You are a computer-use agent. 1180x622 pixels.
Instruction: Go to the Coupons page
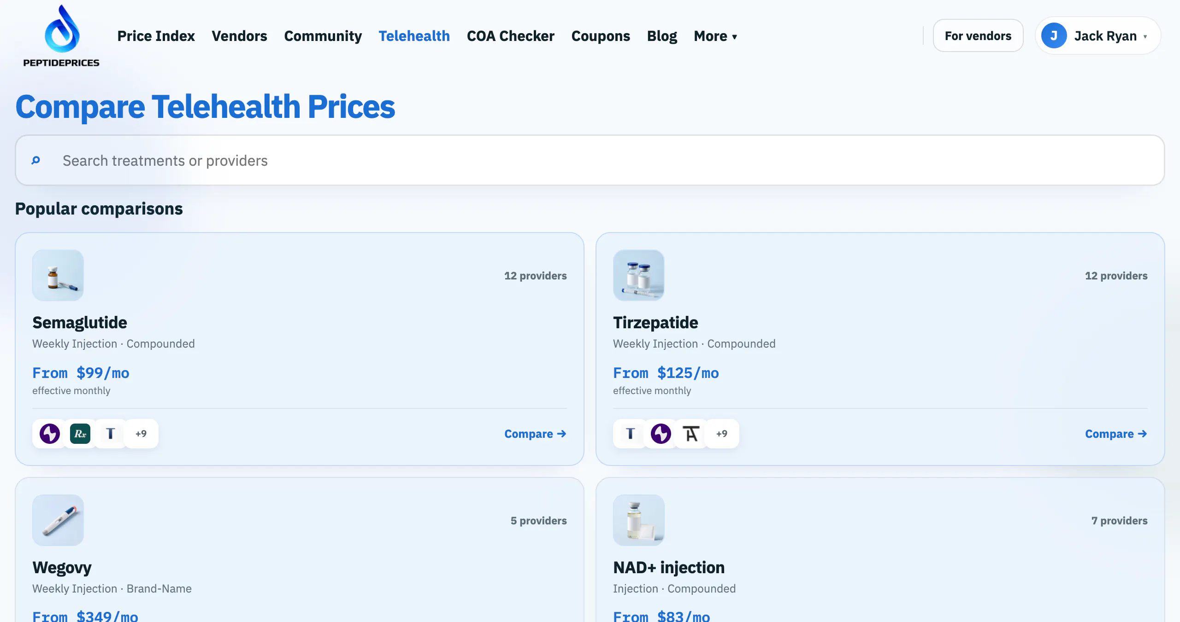(x=600, y=36)
